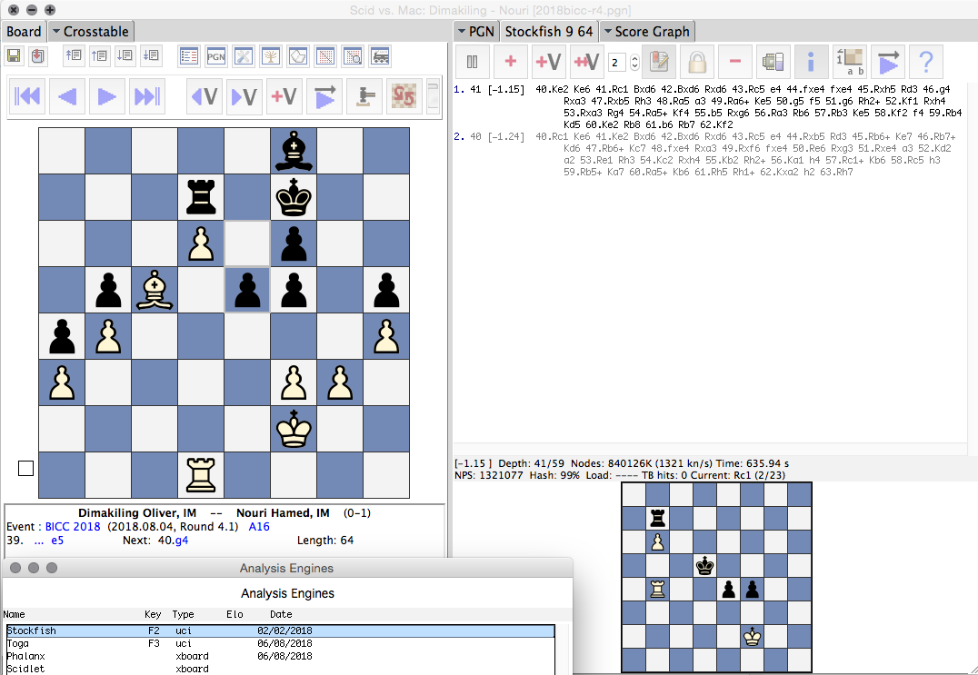Select Phalanx in the engines list
The image size is (978, 675).
[280, 656]
